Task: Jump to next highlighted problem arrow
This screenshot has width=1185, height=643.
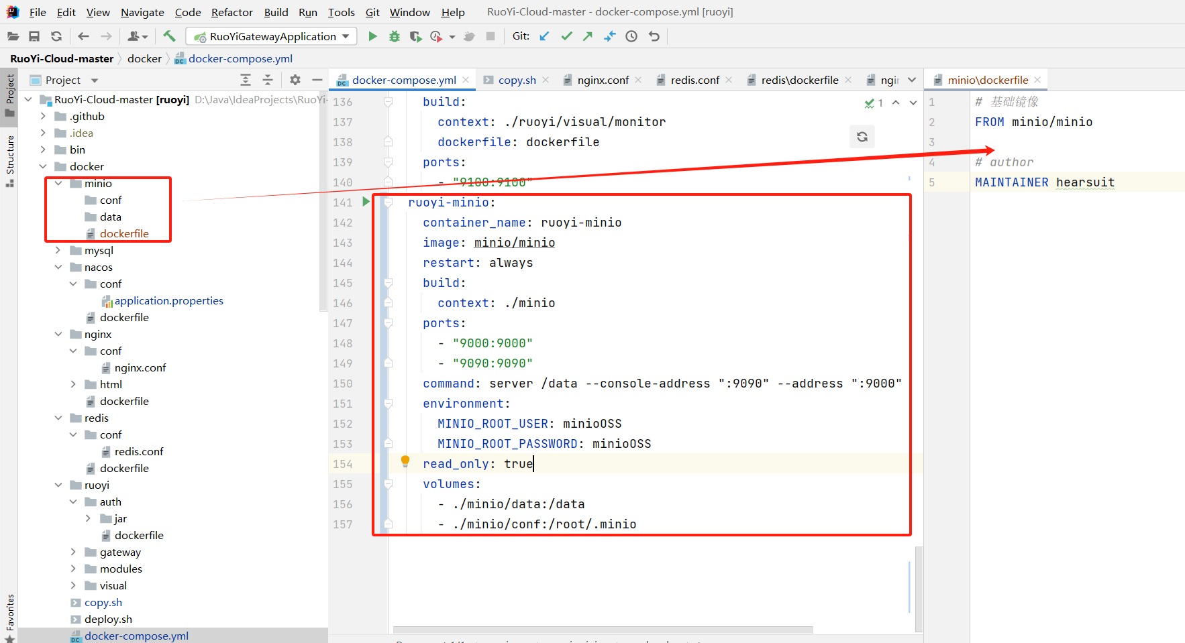Action: click(x=913, y=103)
